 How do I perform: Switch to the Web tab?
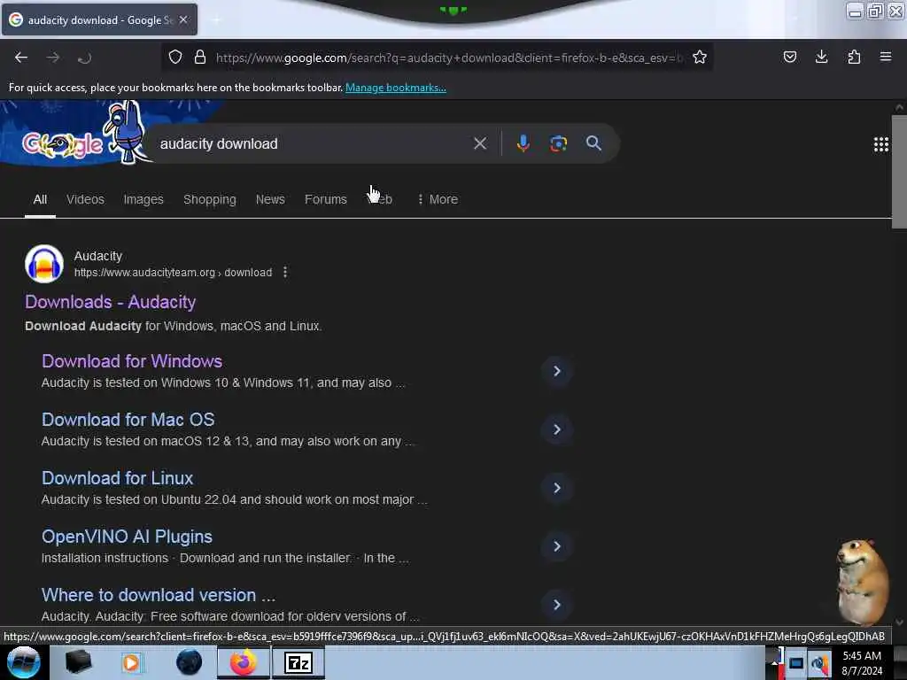(x=380, y=199)
